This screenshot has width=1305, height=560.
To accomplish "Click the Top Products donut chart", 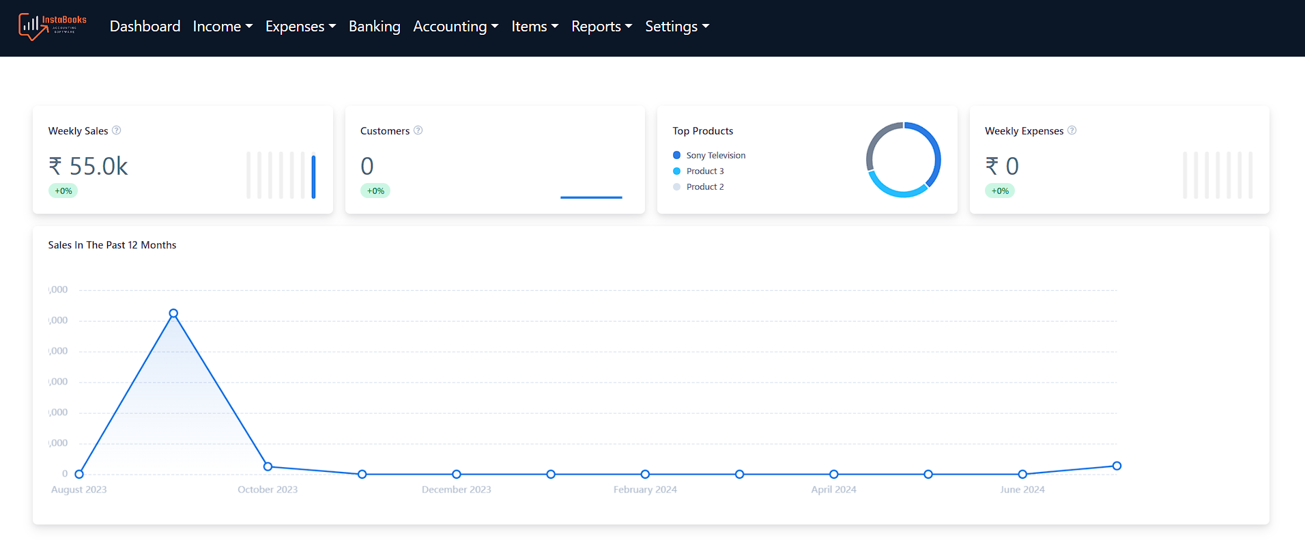I will [x=903, y=160].
